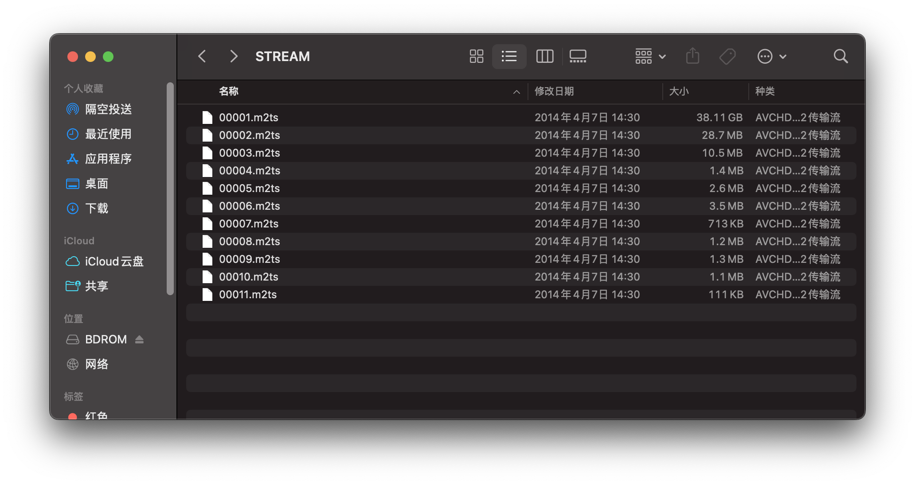
Task: Switch to gallery view
Action: (x=578, y=56)
